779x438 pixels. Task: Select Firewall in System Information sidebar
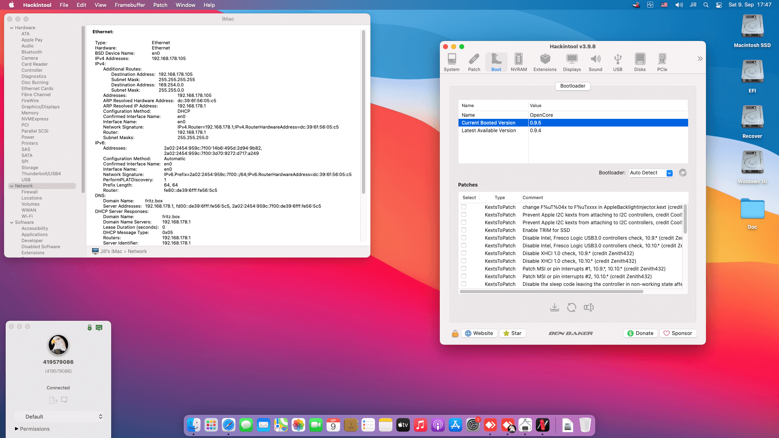30,192
